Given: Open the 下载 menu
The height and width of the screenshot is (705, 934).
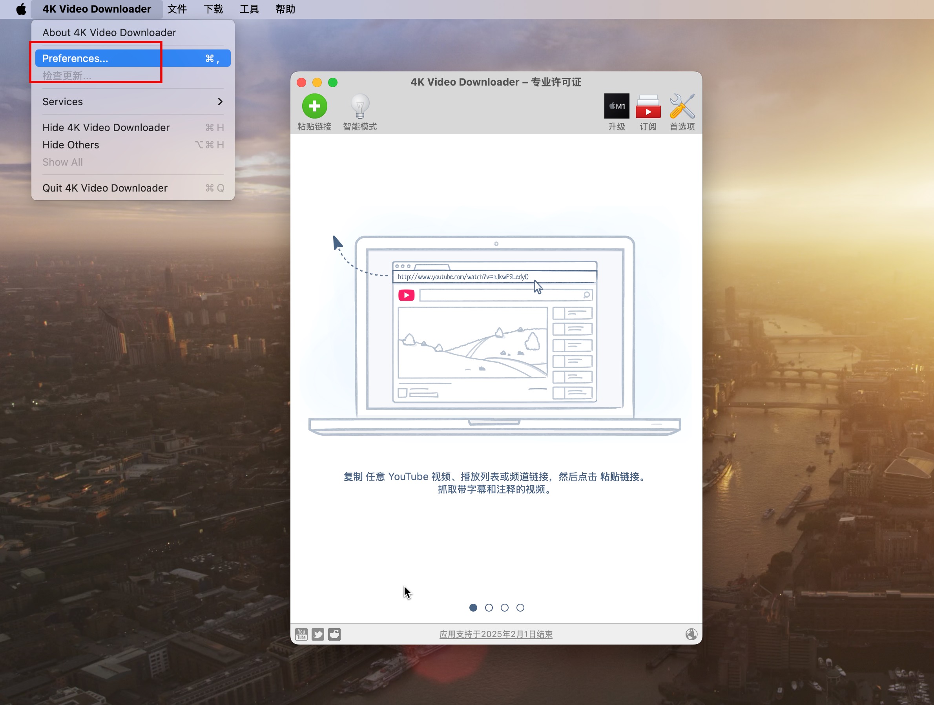Looking at the screenshot, I should click(213, 9).
